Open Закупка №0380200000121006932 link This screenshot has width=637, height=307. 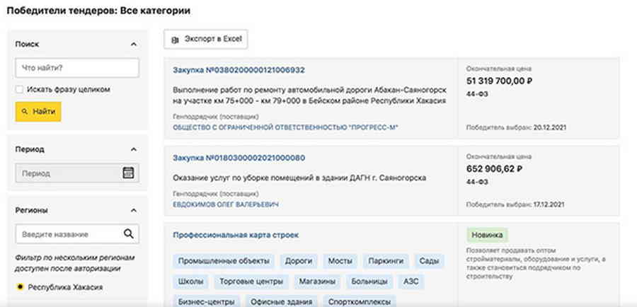click(x=239, y=70)
